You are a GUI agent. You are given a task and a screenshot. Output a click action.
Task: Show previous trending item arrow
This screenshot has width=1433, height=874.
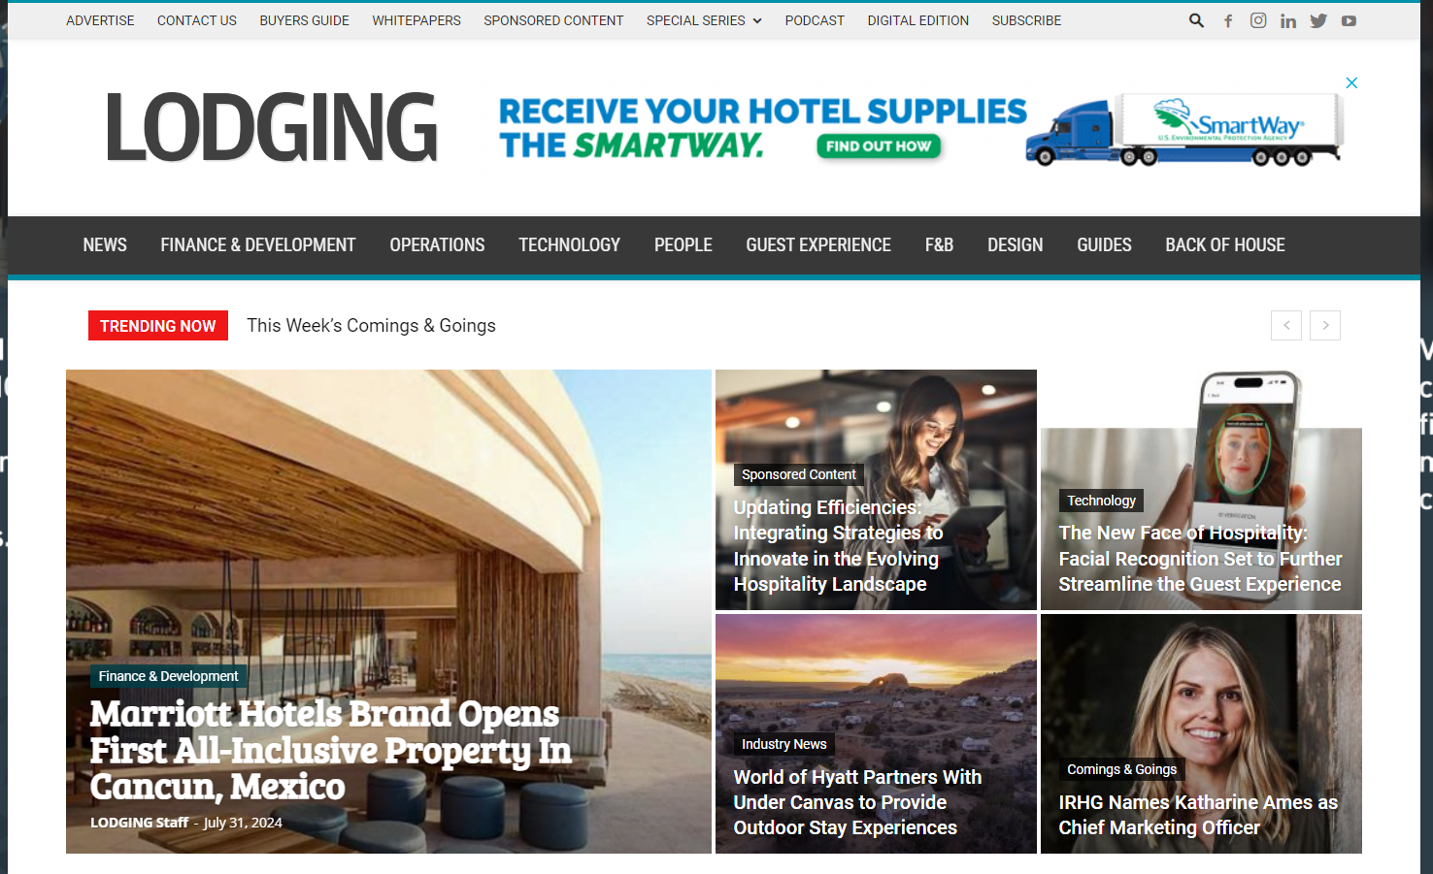[1286, 326]
